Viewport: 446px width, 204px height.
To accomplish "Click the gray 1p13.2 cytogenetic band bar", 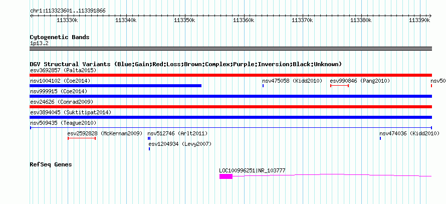I will (231, 49).
